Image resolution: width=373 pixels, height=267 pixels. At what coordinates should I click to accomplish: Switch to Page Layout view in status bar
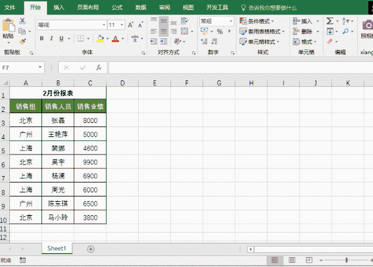click(293, 260)
